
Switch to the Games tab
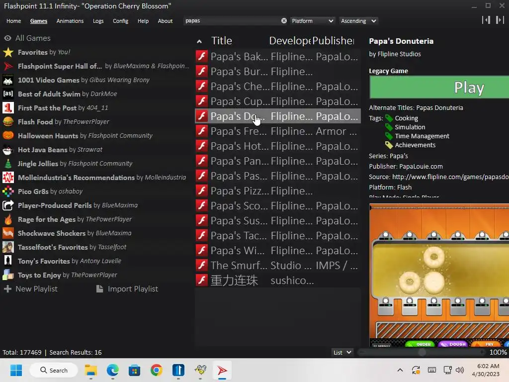point(39,21)
